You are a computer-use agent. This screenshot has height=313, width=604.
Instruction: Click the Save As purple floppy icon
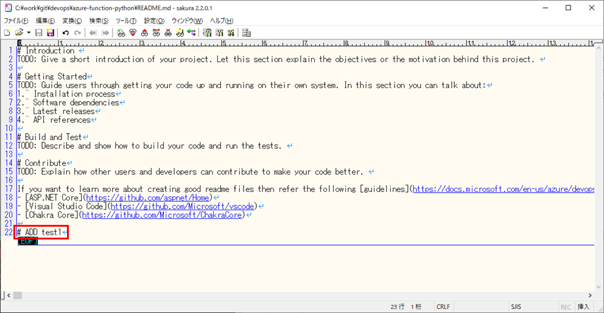coord(50,33)
